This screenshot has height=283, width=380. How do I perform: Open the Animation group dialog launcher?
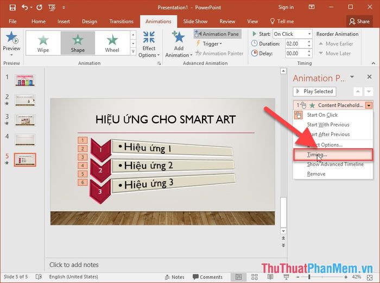coord(159,64)
